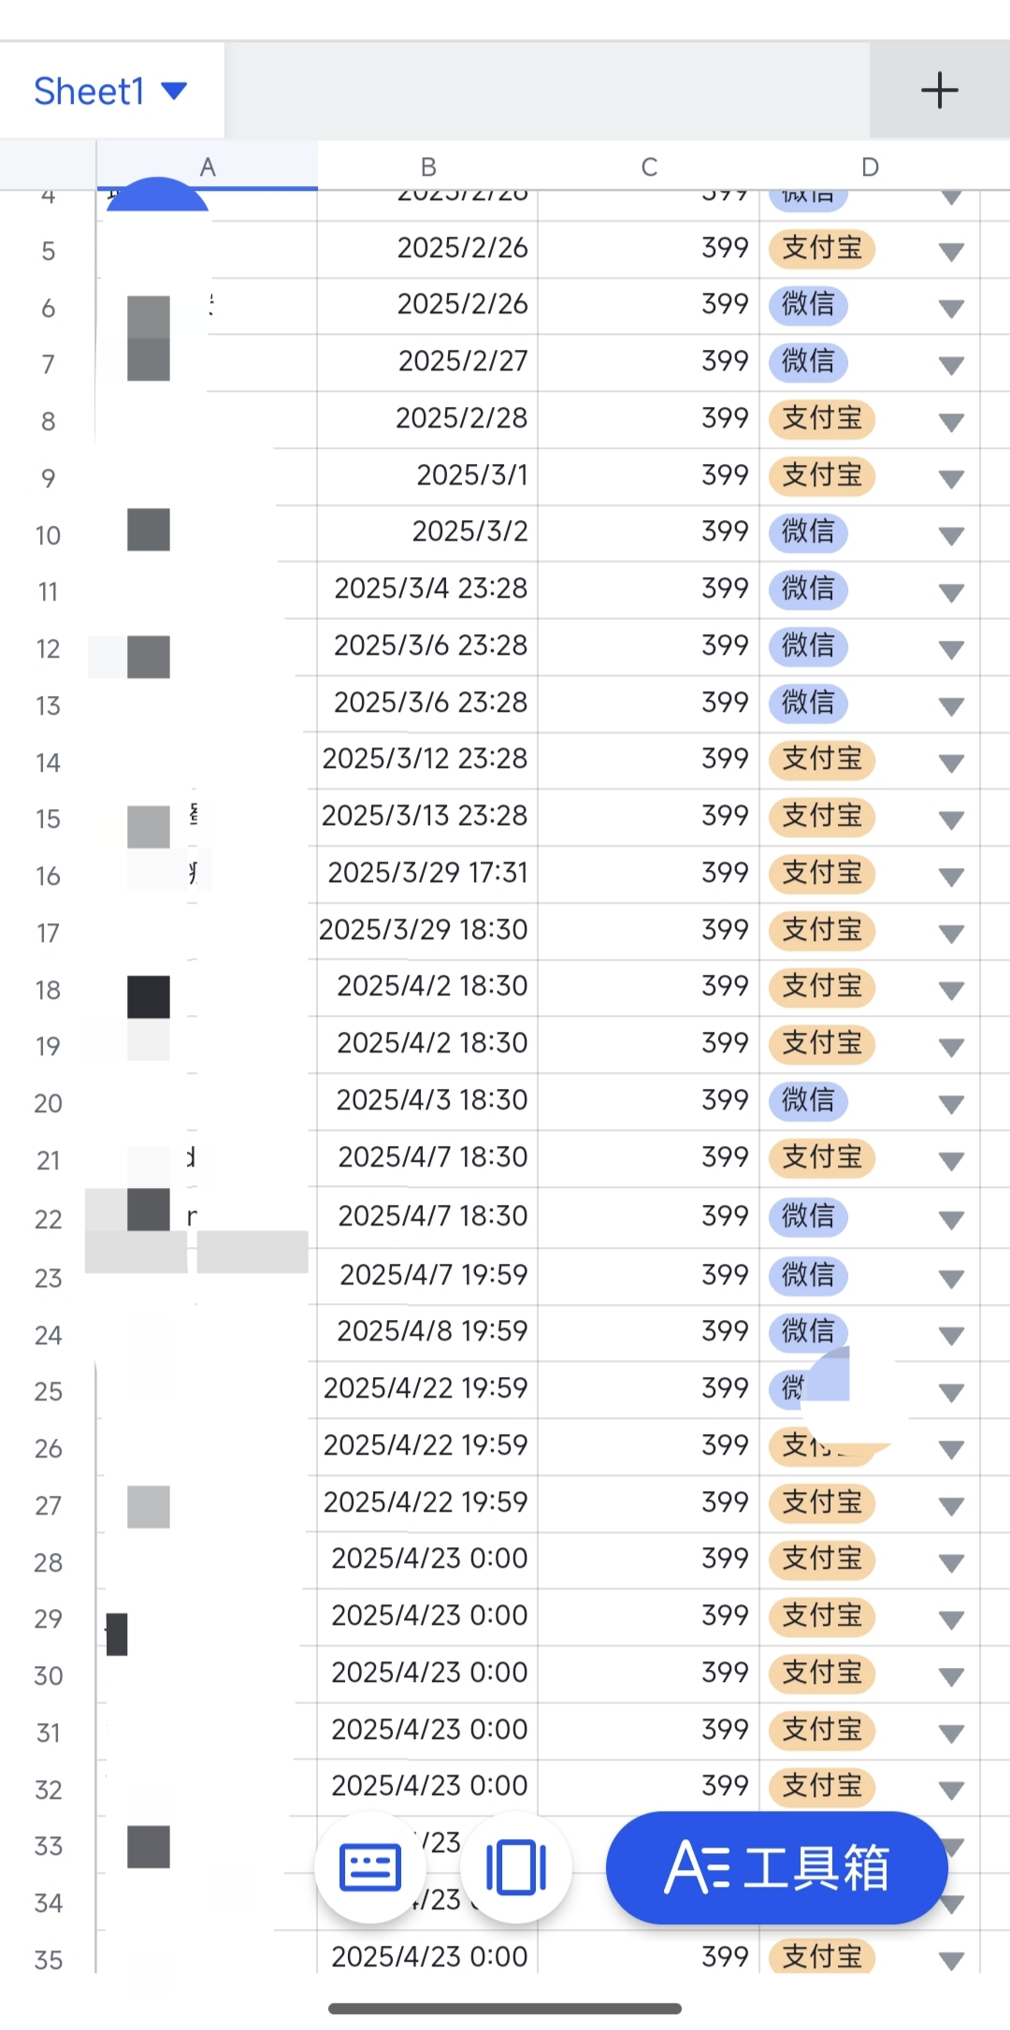Tap the card view icon button
This screenshot has width=1010, height=2030.
tap(515, 1867)
